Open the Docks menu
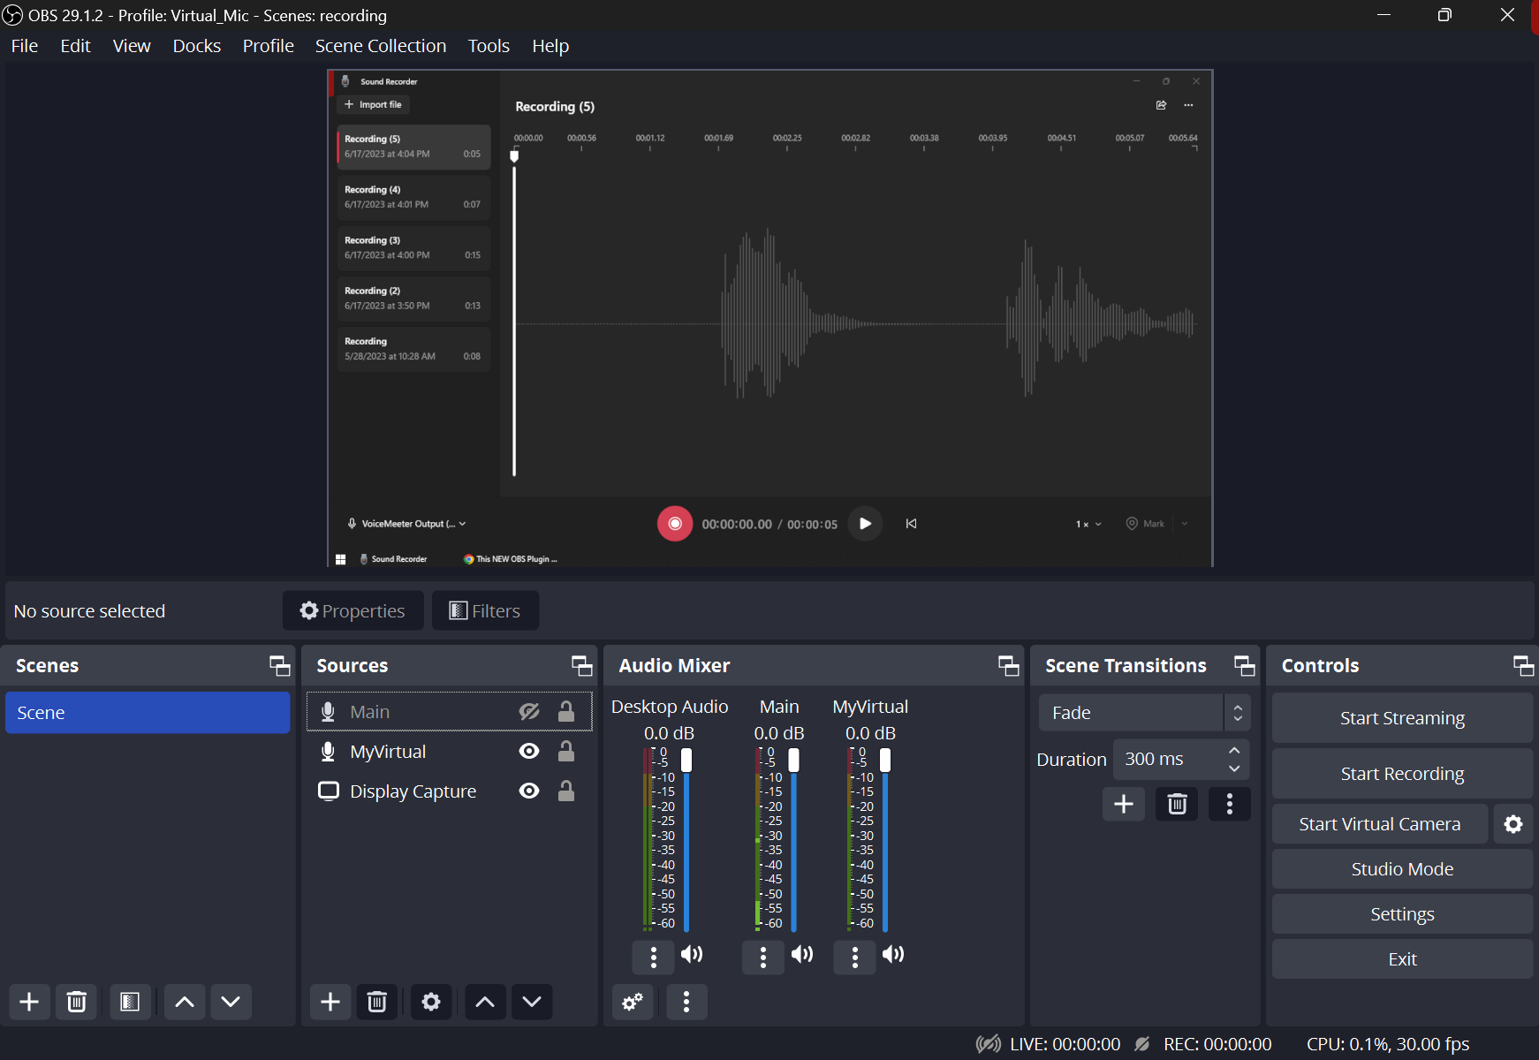 [x=197, y=46]
